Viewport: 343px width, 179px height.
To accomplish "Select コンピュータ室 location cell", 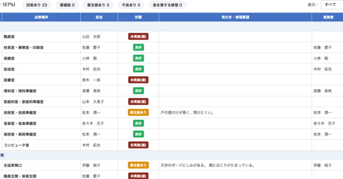I will coord(41,145).
